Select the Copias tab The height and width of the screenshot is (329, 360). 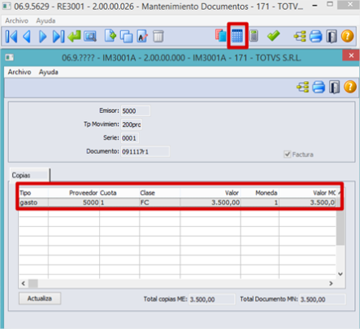coord(29,175)
